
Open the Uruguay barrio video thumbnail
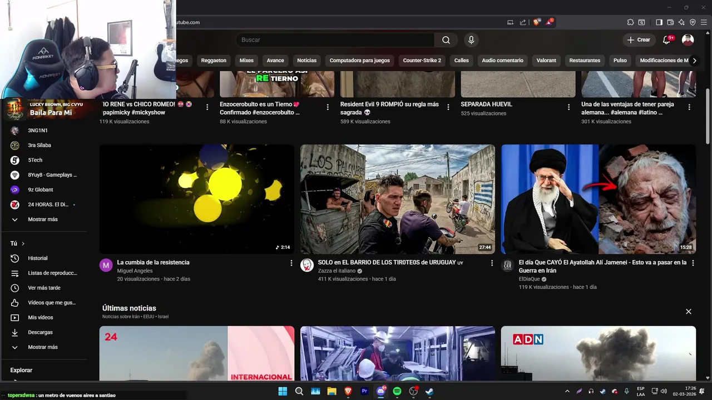coord(398,199)
